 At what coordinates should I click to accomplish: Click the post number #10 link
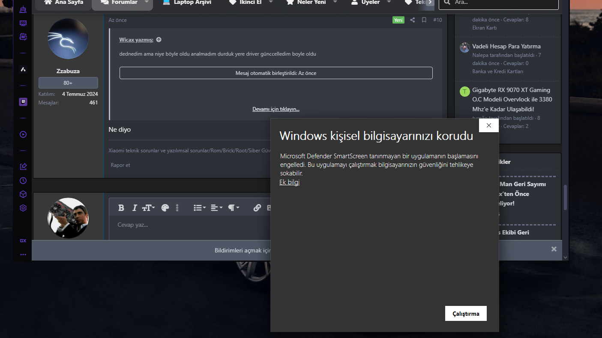[437, 20]
